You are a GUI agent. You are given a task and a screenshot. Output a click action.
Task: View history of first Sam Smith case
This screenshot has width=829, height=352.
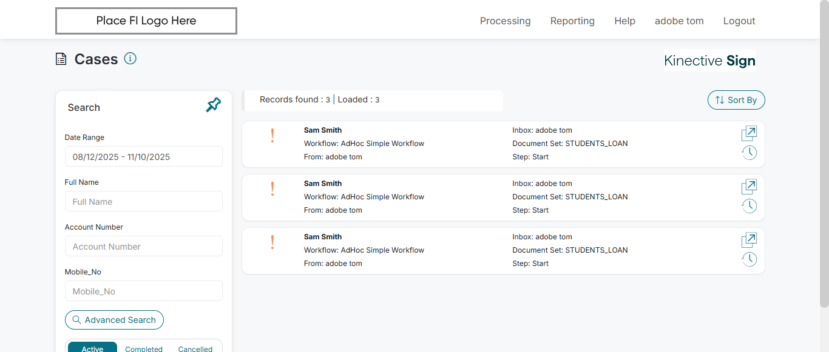point(749,153)
